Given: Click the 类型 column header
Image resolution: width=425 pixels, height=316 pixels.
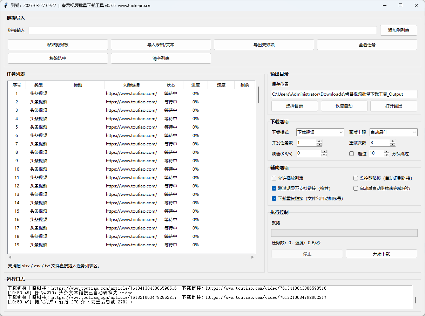Looking at the screenshot, I should (x=39, y=85).
